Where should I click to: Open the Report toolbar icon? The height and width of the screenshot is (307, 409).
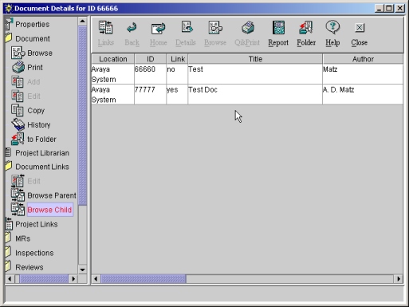(278, 28)
